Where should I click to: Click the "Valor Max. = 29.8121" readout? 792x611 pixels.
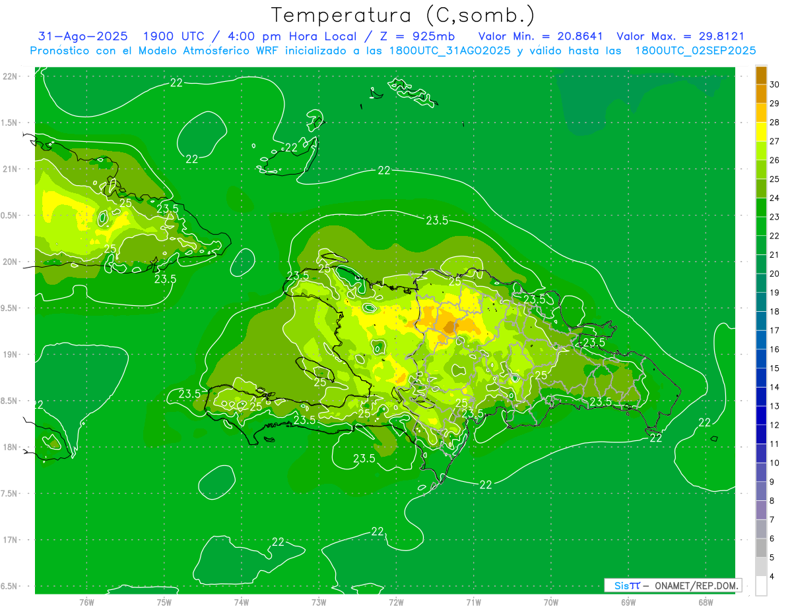[680, 36]
